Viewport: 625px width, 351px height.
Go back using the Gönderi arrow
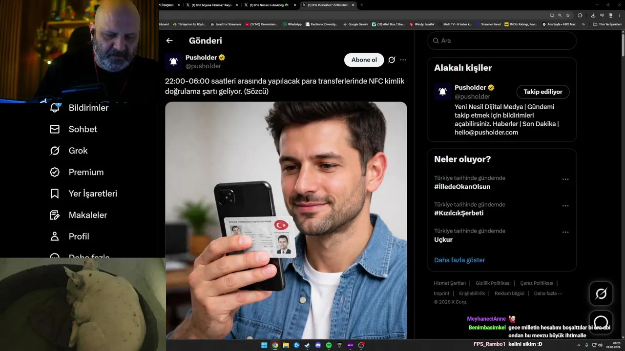tap(169, 41)
